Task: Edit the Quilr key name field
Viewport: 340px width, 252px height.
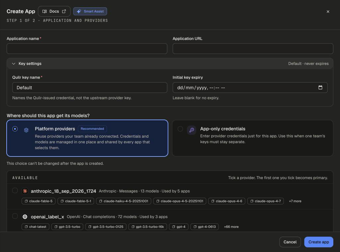Action: pyautogui.click(x=90, y=88)
